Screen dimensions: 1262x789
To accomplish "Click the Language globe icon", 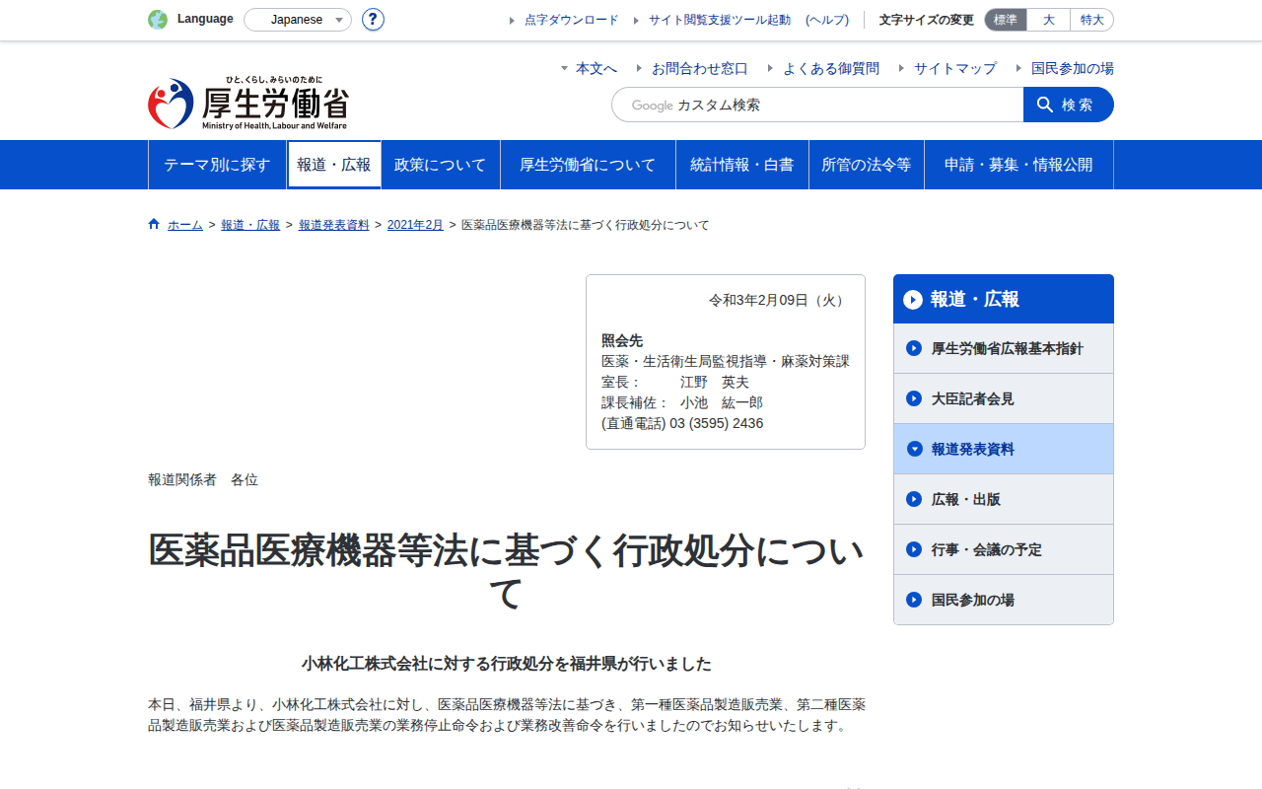I will click(158, 20).
